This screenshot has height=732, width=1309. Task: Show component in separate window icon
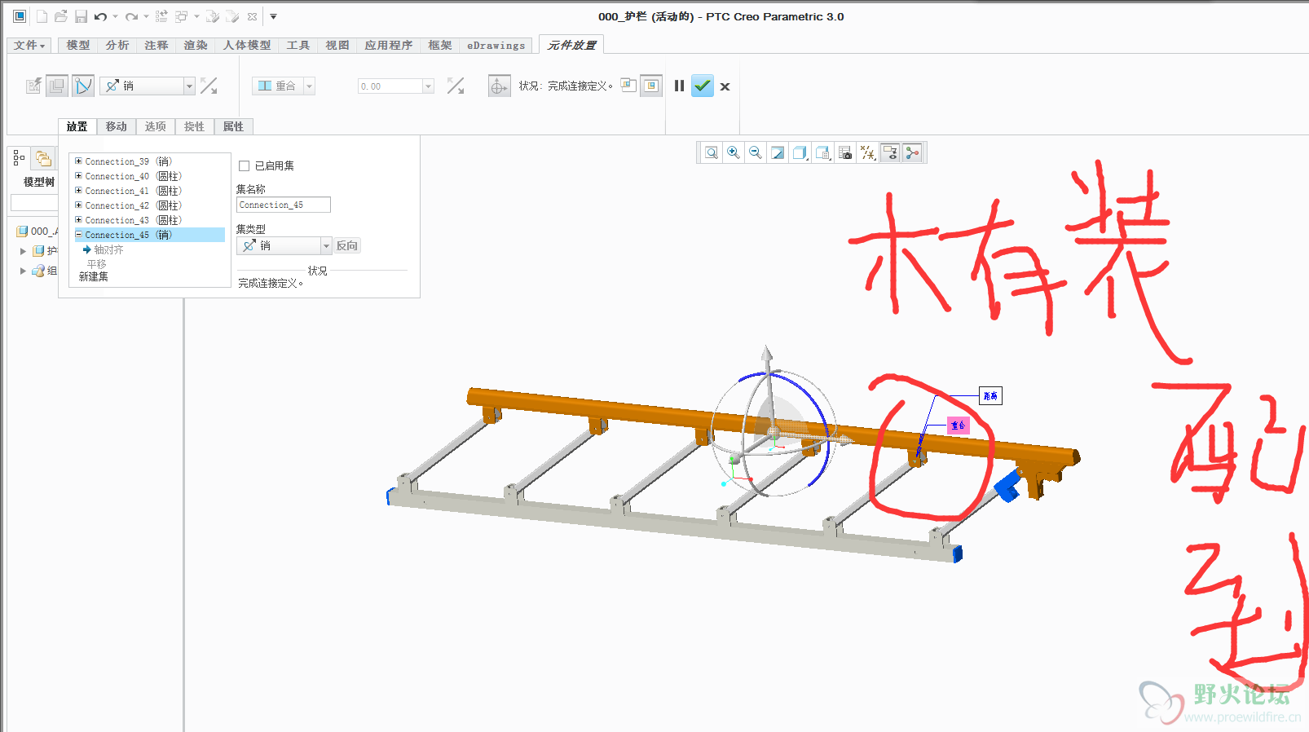click(x=628, y=85)
